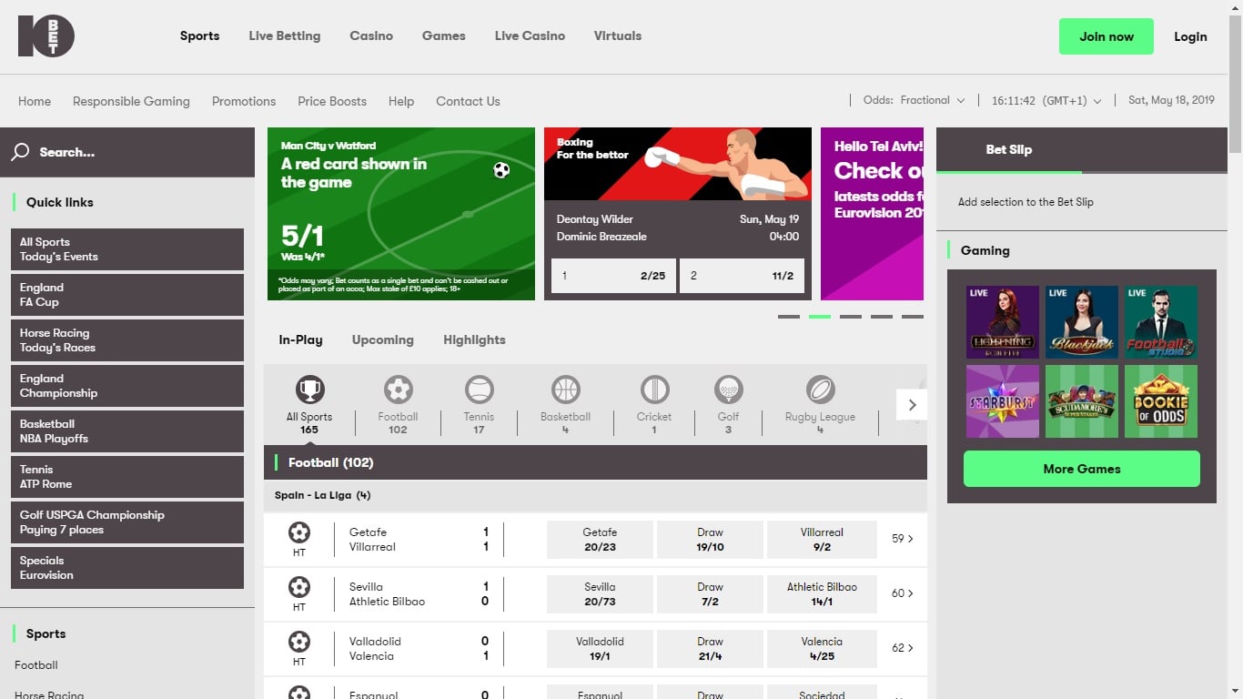Image resolution: width=1243 pixels, height=699 pixels.
Task: Click the football icon beside Getafe match
Action: 298,532
